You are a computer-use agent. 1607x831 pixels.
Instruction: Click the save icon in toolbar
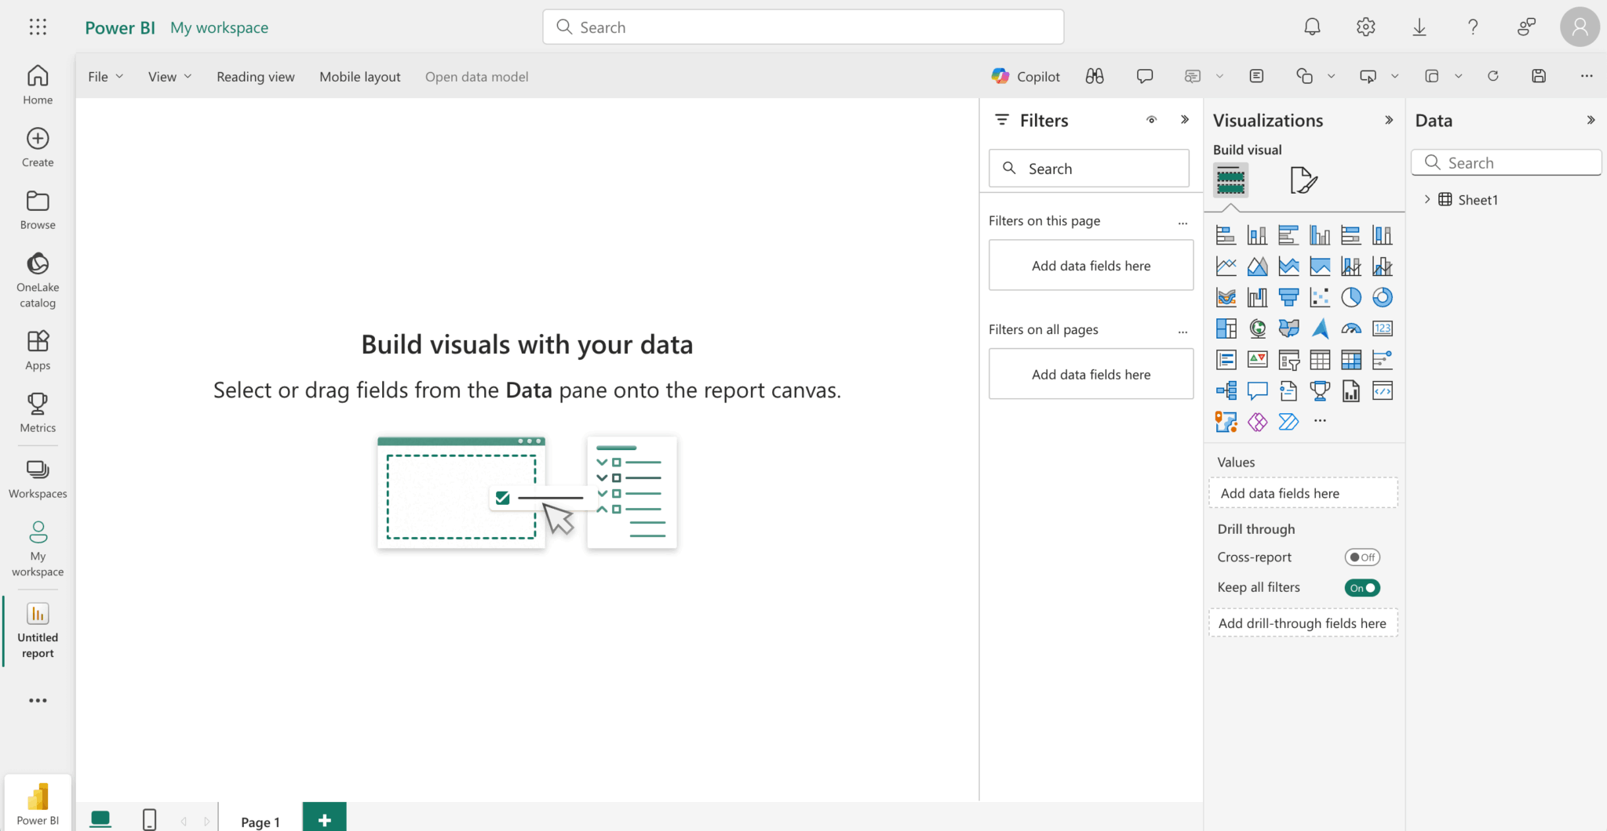click(1538, 76)
